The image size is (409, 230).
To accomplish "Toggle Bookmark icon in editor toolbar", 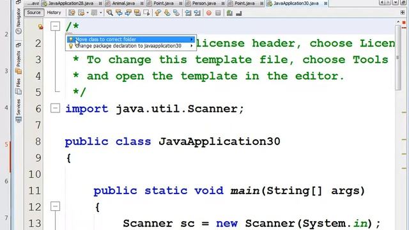I will [x=176, y=13].
